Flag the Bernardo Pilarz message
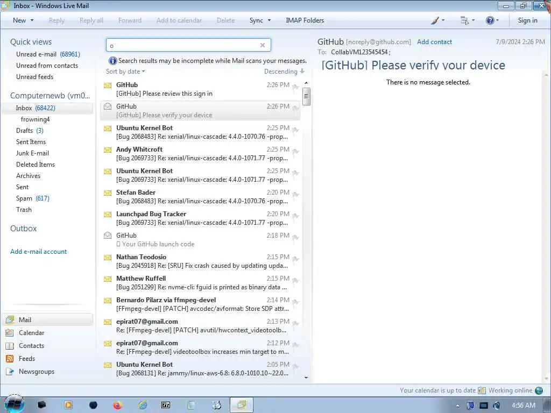The image size is (551, 413). (295, 302)
